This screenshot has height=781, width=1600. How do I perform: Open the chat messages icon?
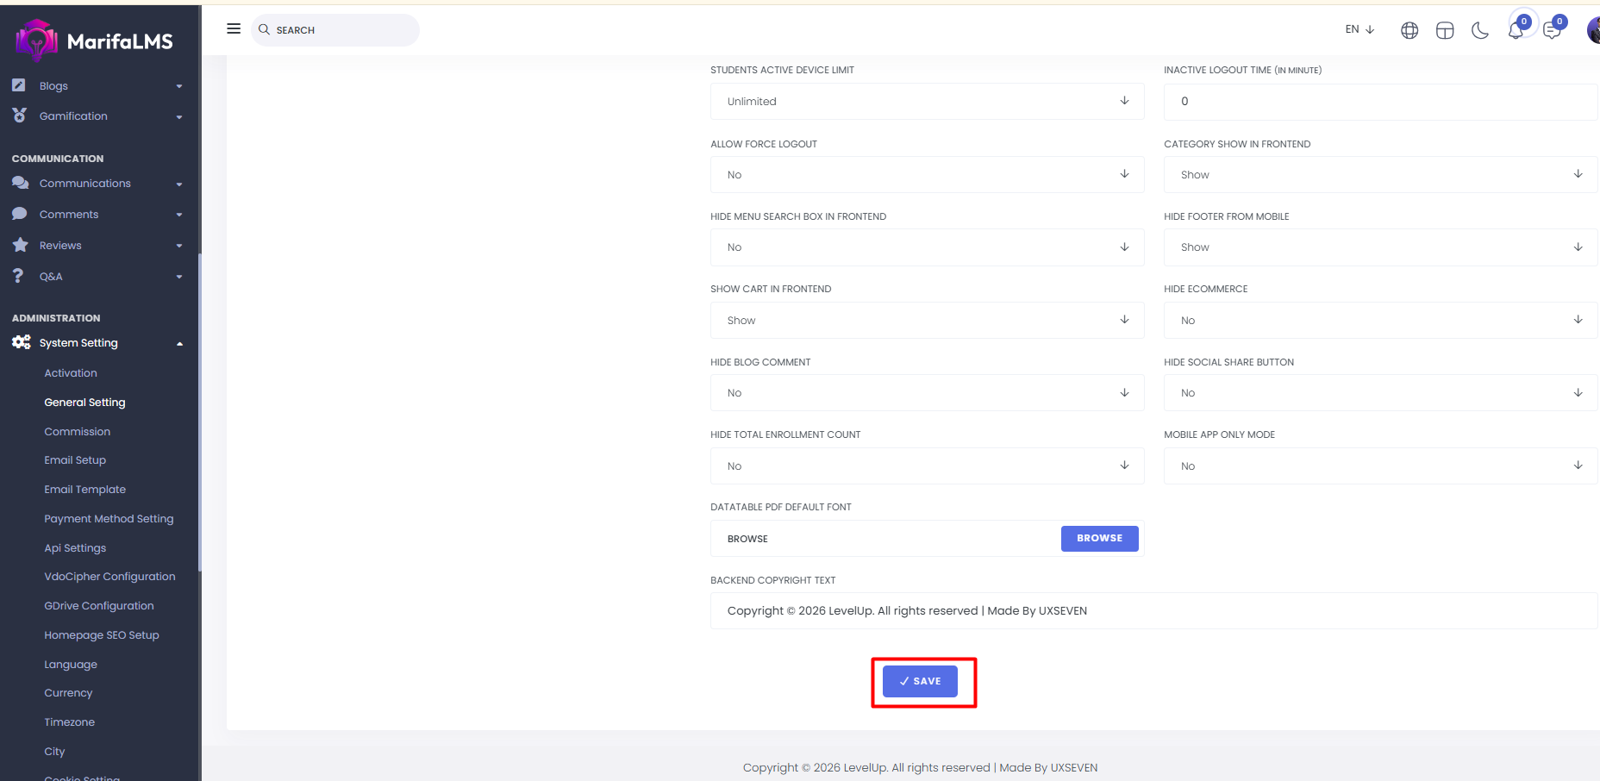click(1552, 30)
